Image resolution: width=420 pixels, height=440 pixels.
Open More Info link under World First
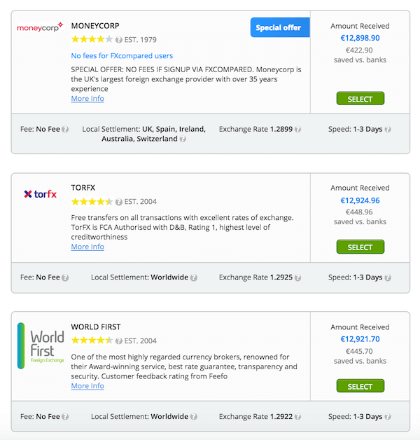(x=87, y=386)
